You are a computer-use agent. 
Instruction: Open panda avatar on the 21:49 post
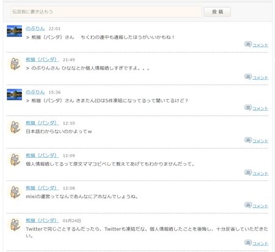pos(15,64)
